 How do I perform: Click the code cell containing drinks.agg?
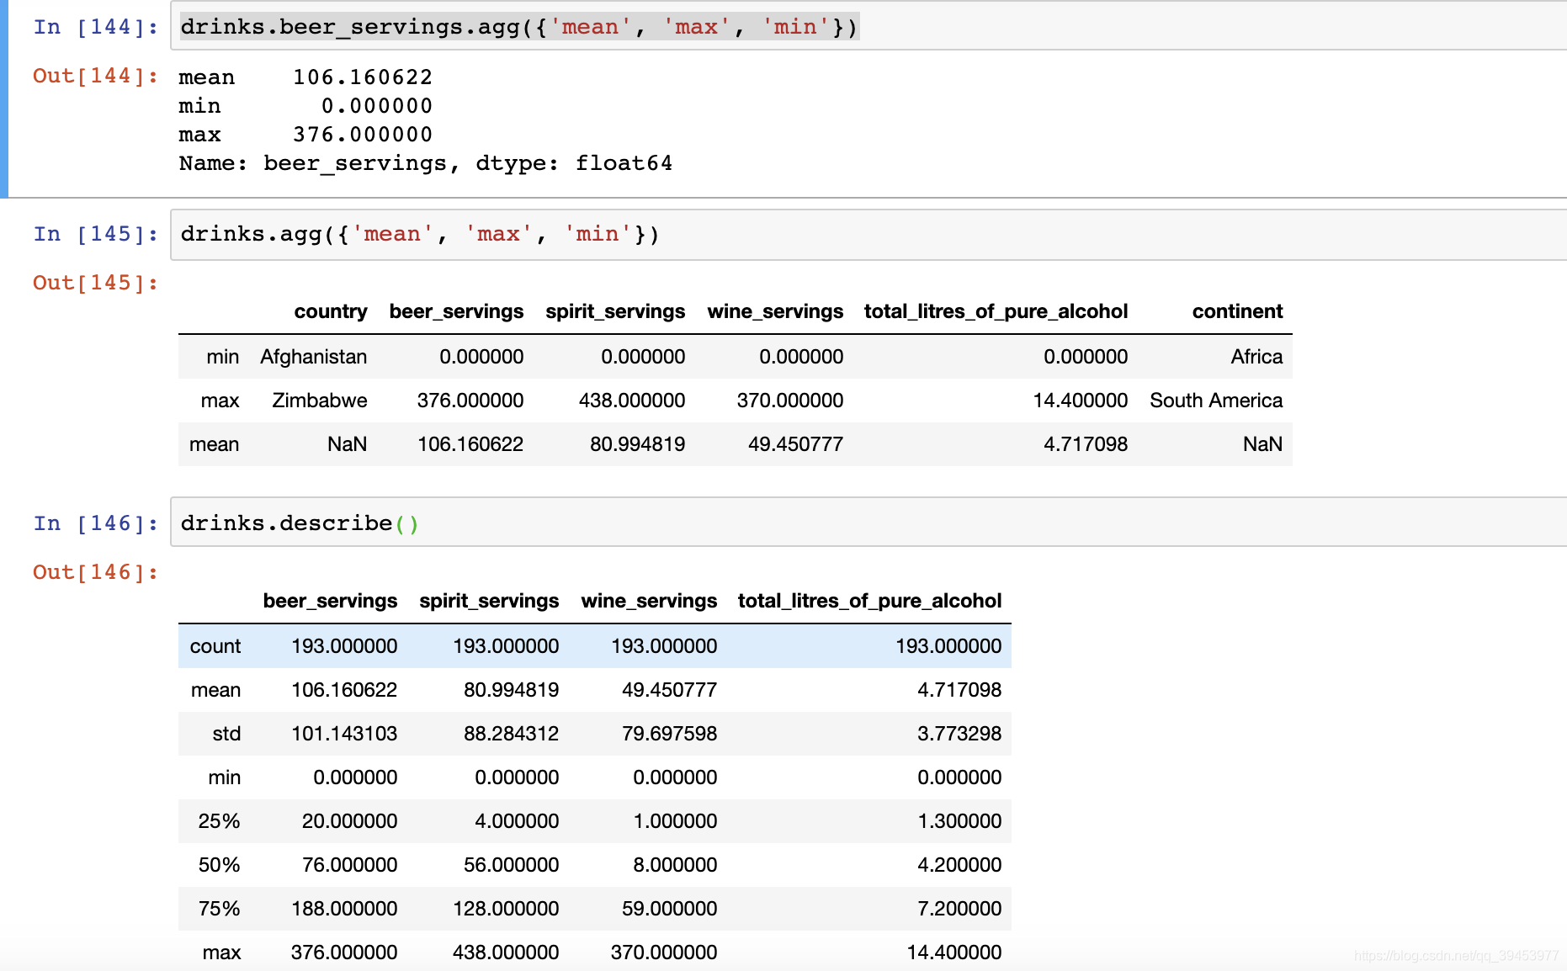[868, 235]
